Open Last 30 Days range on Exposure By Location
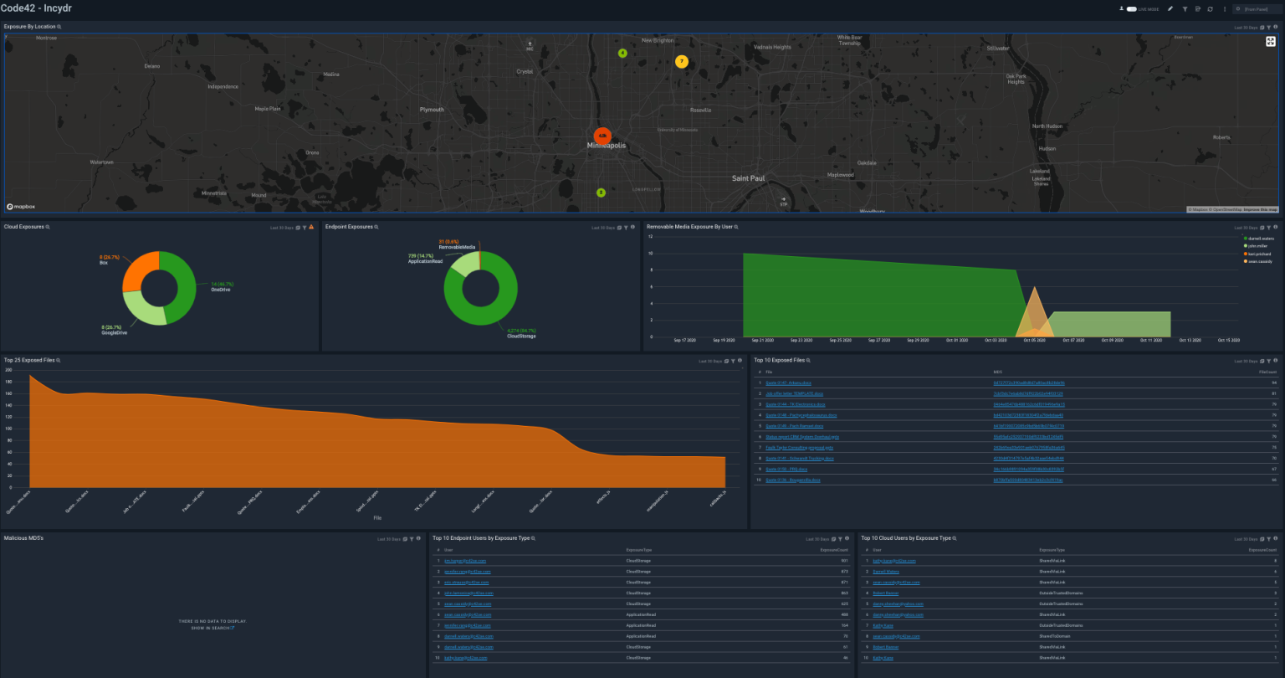This screenshot has height=678, width=1285. [x=1247, y=28]
